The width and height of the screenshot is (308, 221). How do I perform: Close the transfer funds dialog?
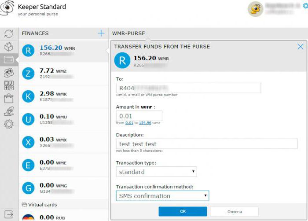point(301,47)
